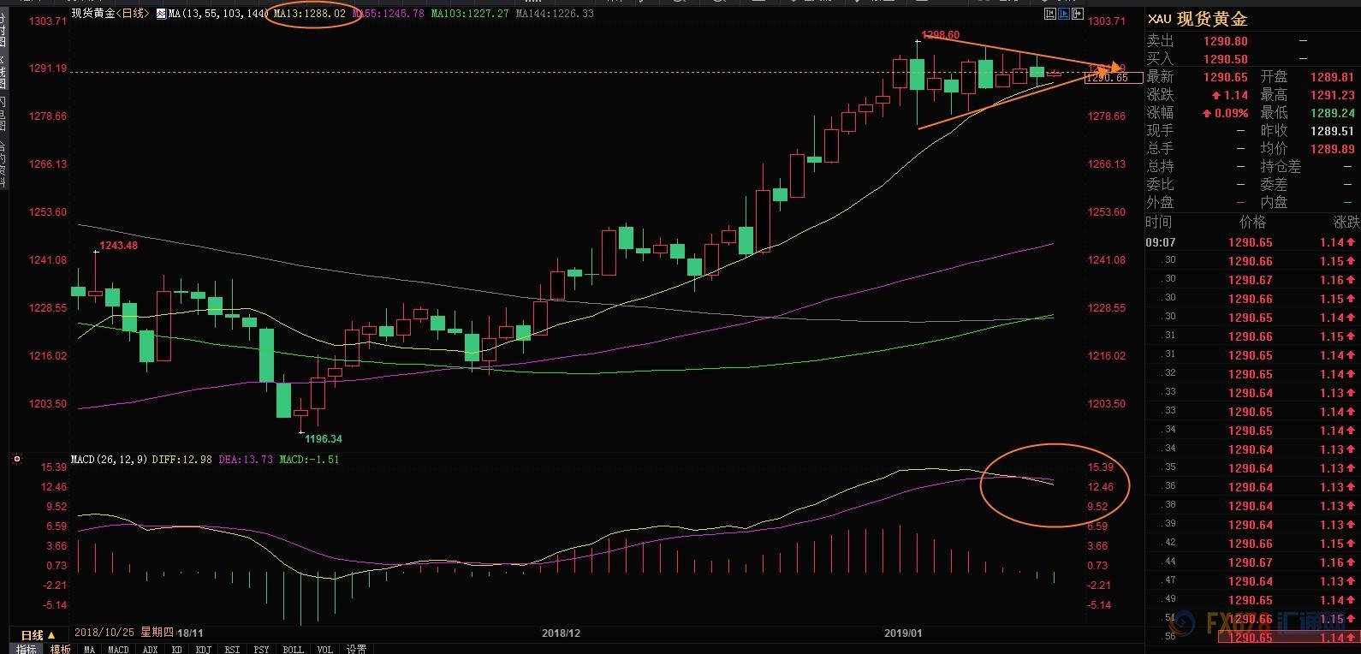The height and width of the screenshot is (654, 1361).
Task: Click the blue highlighted chart mode icon
Action: pyautogui.click(x=1064, y=14)
